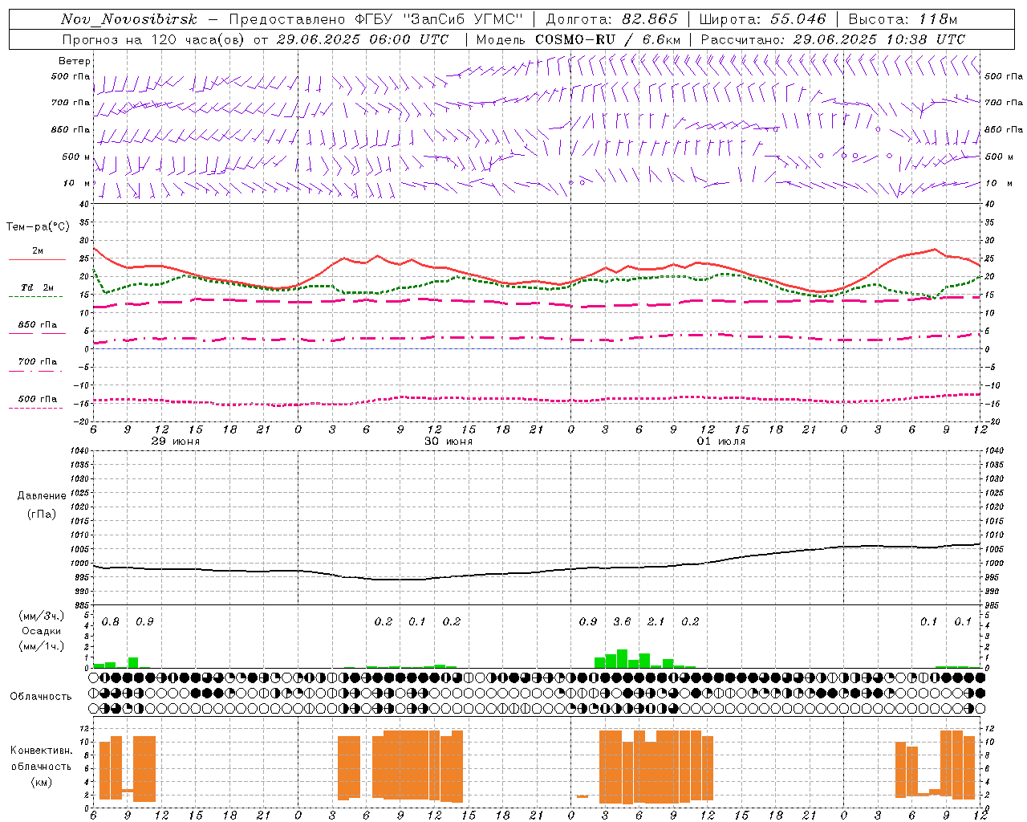Click the Конвективн. облачность label
The width and height of the screenshot is (1027, 822).
[x=41, y=759]
